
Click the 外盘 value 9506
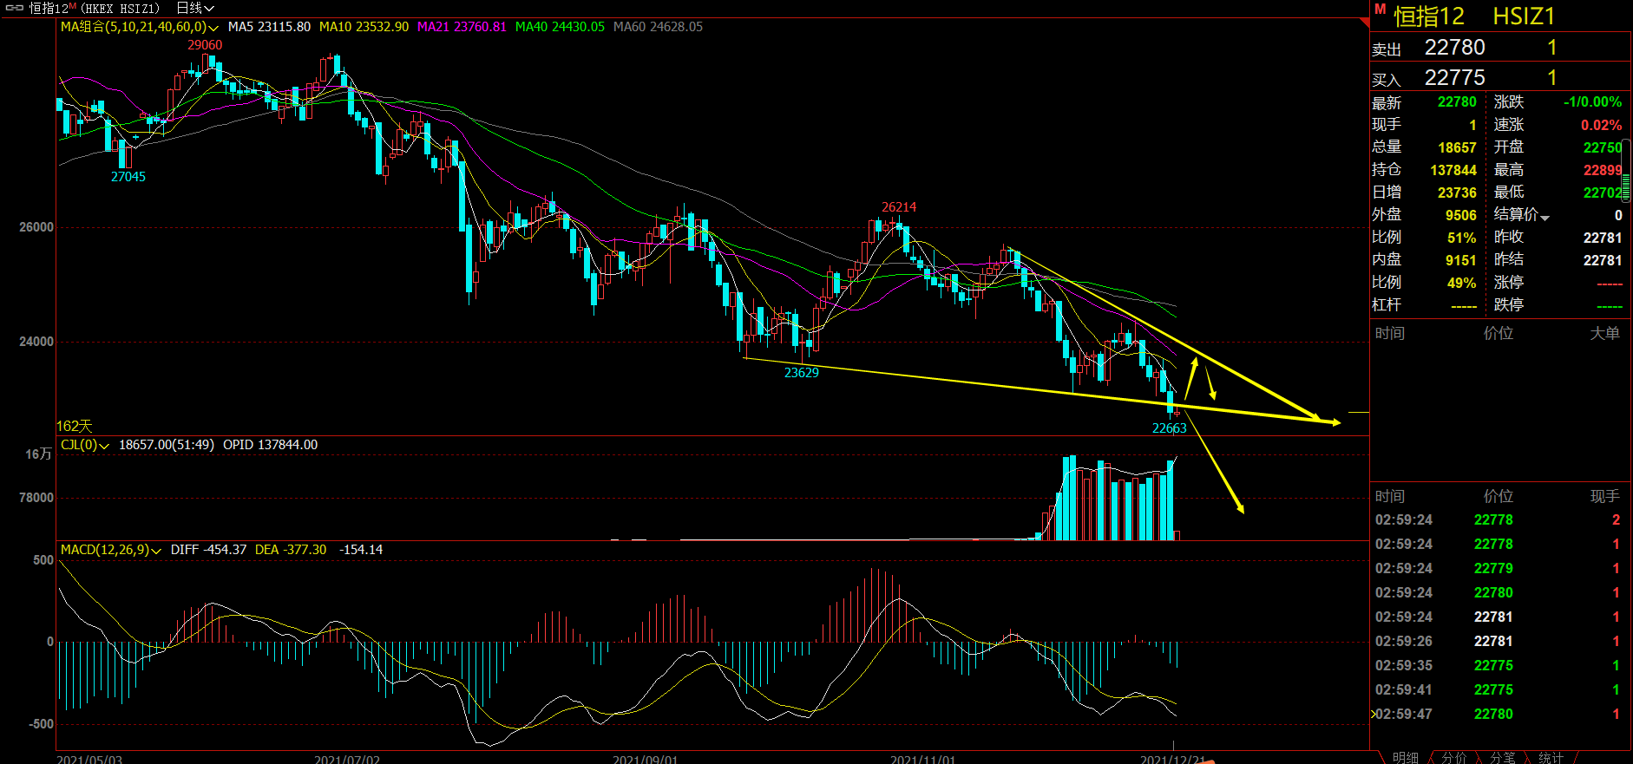1461,215
